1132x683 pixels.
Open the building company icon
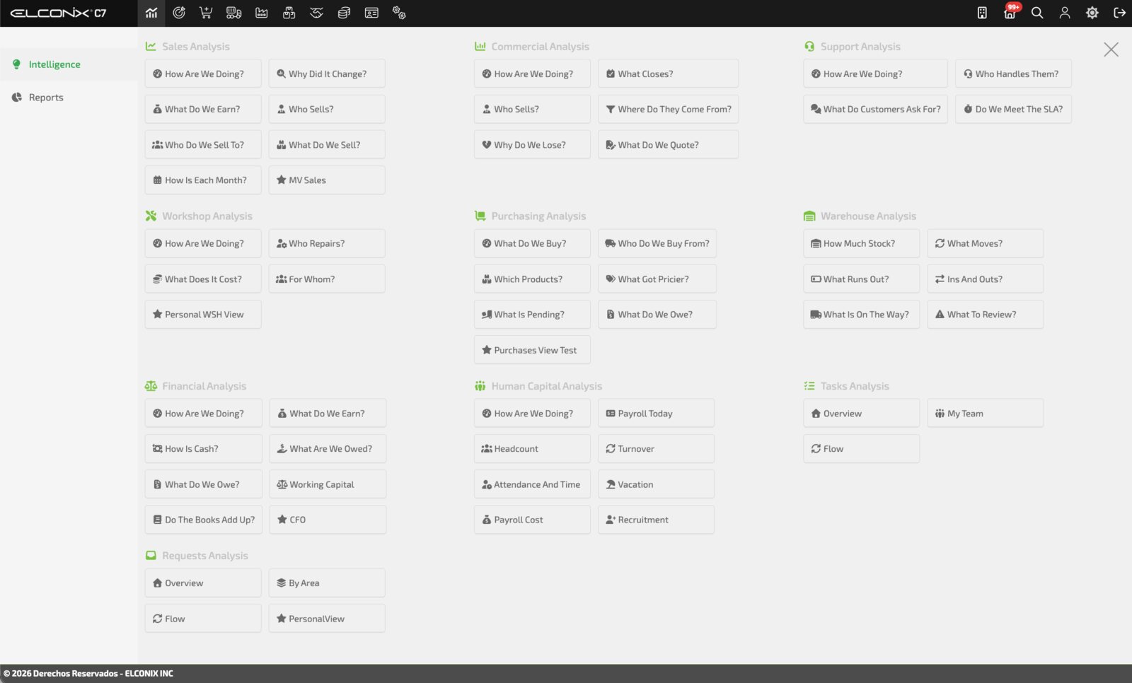point(982,13)
